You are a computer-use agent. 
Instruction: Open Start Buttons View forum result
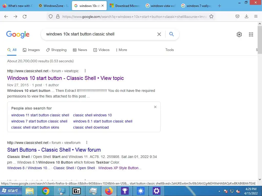54,150
